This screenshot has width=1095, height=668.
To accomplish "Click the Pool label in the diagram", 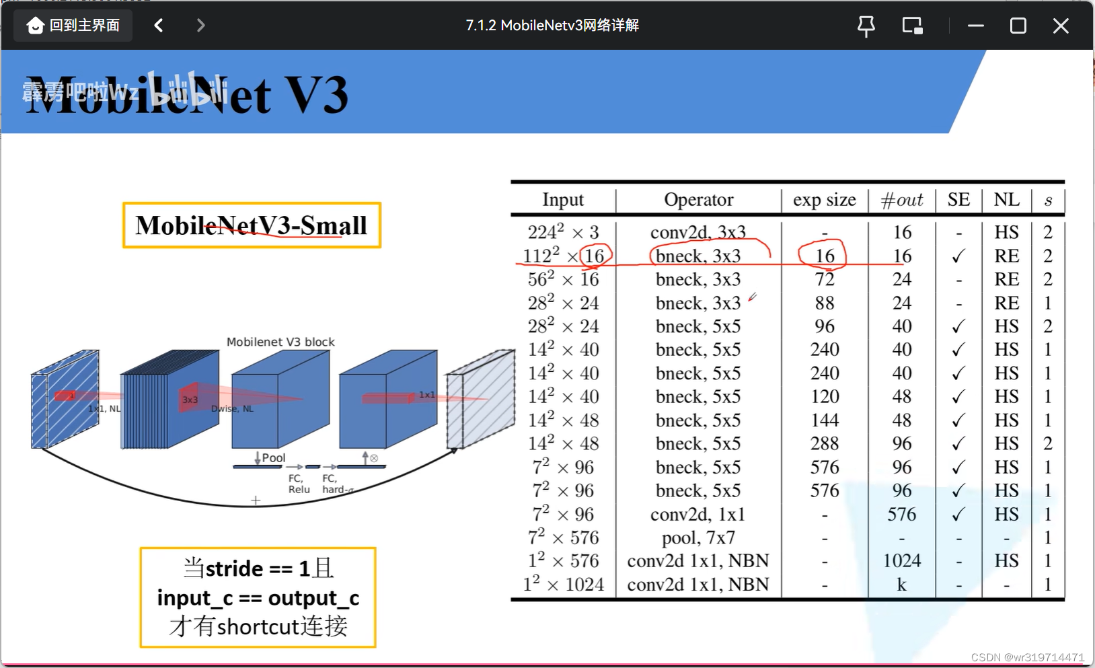I will point(274,457).
